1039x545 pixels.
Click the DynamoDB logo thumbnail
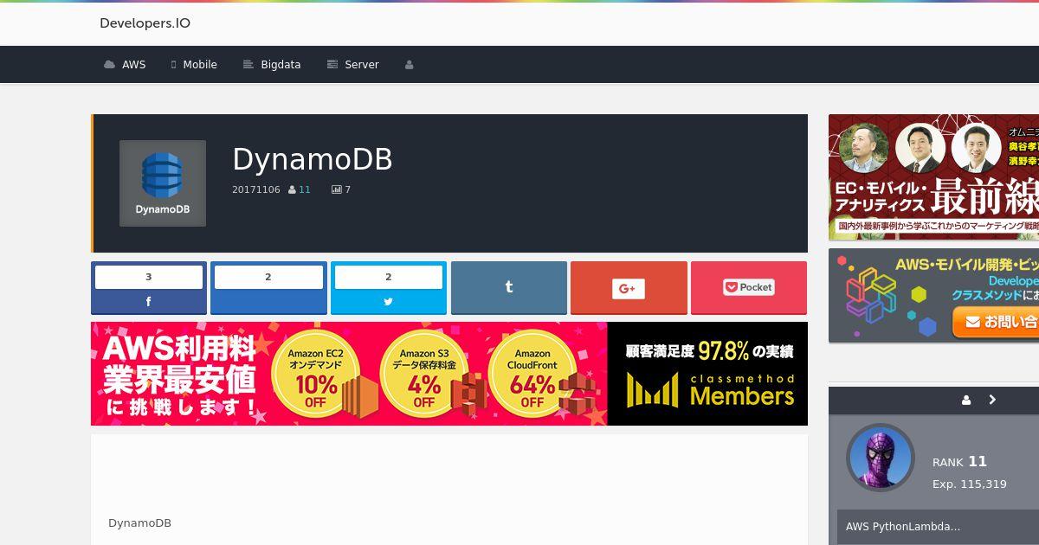163,183
